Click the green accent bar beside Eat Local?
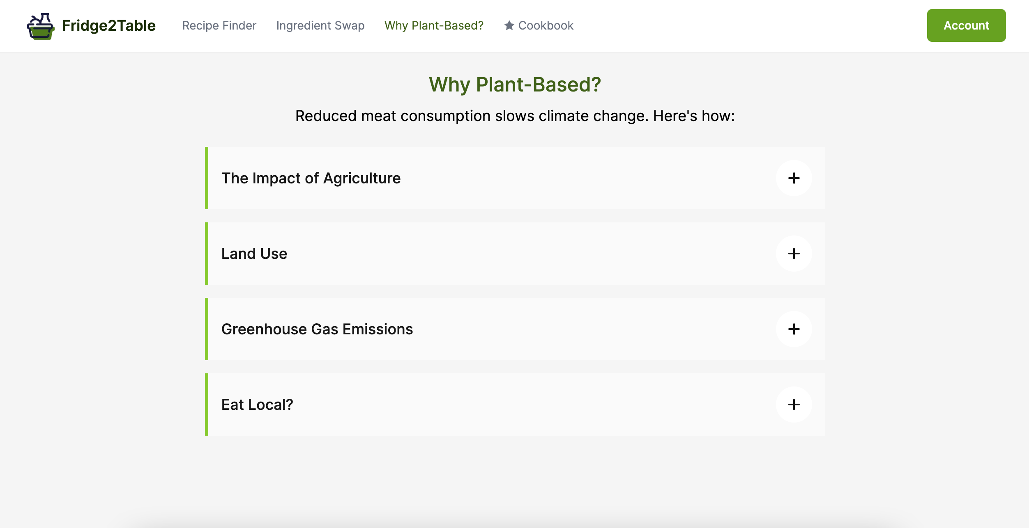The width and height of the screenshot is (1029, 528). click(x=207, y=405)
